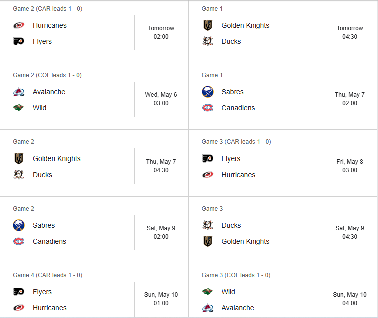Click the Avalanche logo in Wed, May 6 game
Screen dimensions: 378x318
(19, 92)
